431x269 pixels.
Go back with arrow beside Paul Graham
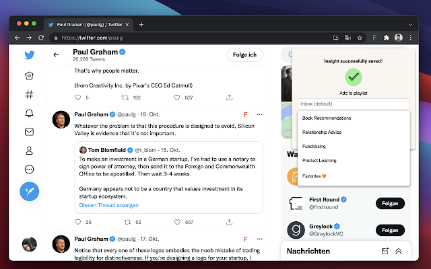click(x=56, y=55)
